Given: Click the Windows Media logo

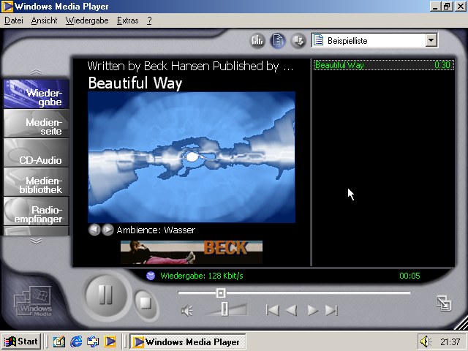Looking at the screenshot, I should pos(34,301).
